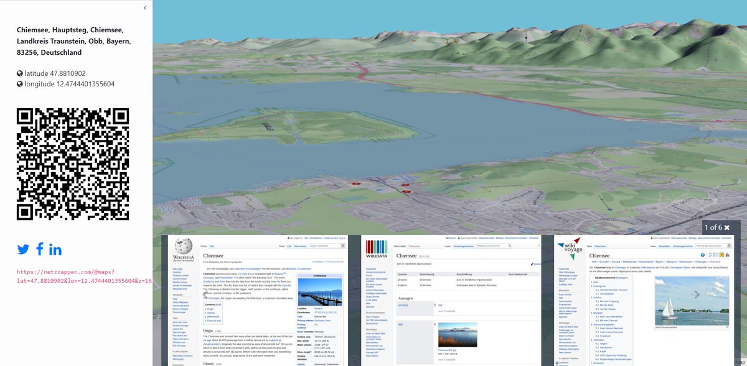Click the globe icon beside longitude

20,84
